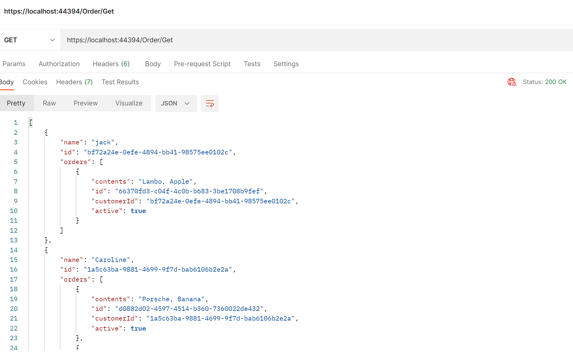Open the Authorization tab
573x352 pixels.
59,64
